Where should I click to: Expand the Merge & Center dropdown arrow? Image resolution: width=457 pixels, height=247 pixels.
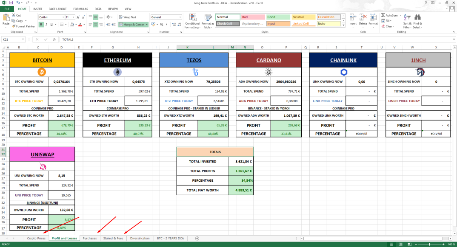click(x=147, y=25)
